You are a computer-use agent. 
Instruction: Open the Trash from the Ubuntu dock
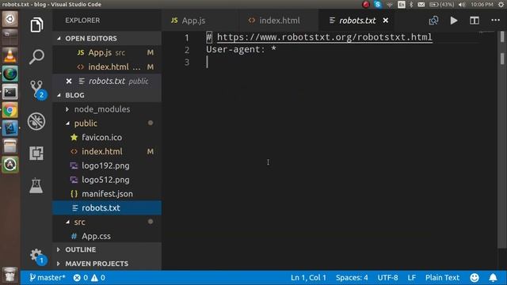(10, 275)
